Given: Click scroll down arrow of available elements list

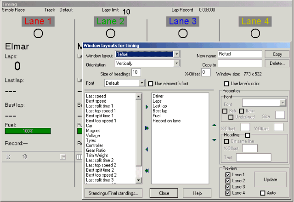Looking at the screenshot, I should pyautogui.click(x=138, y=180).
